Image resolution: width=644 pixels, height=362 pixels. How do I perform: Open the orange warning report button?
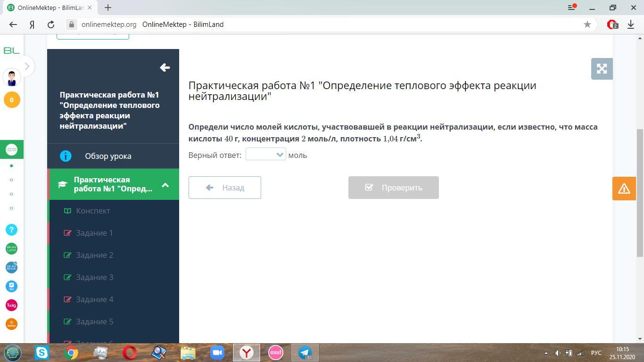[x=624, y=188]
